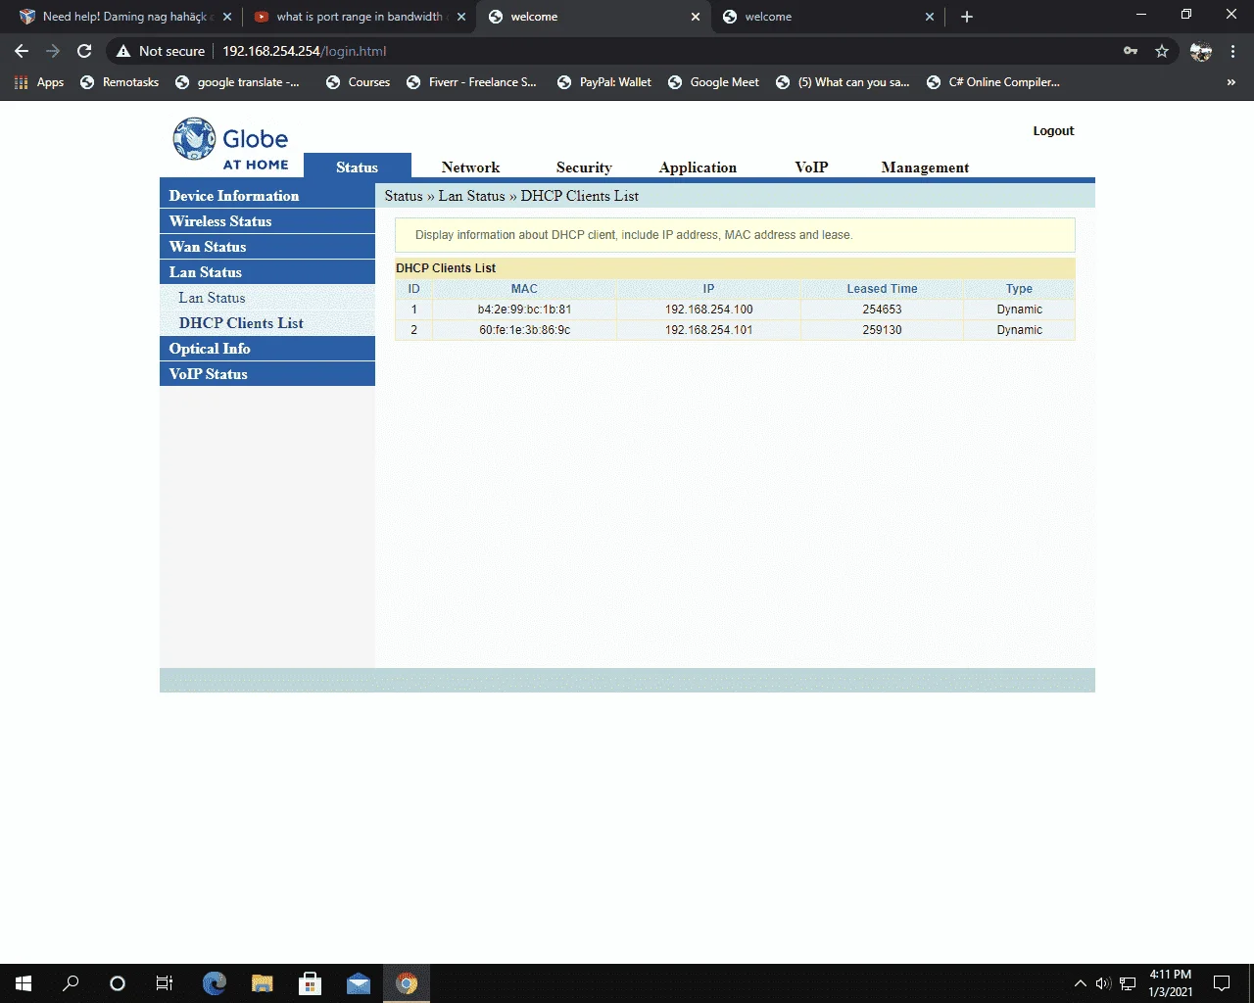Image resolution: width=1254 pixels, height=1003 pixels.
Task: Open the Network top menu tab
Action: [470, 167]
